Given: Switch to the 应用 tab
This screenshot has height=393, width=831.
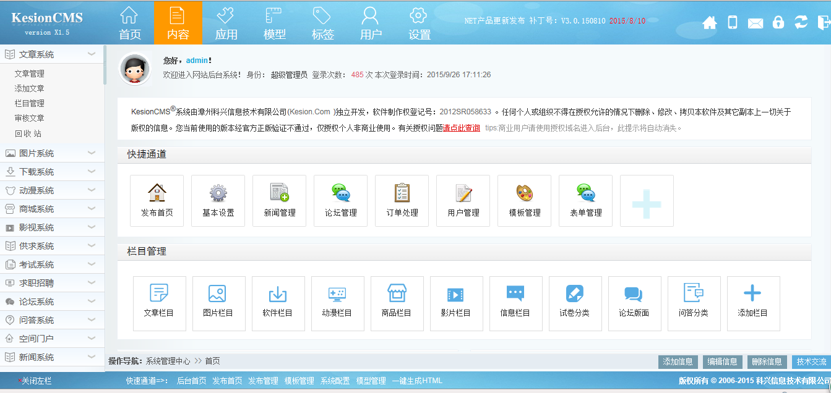Looking at the screenshot, I should [x=226, y=22].
